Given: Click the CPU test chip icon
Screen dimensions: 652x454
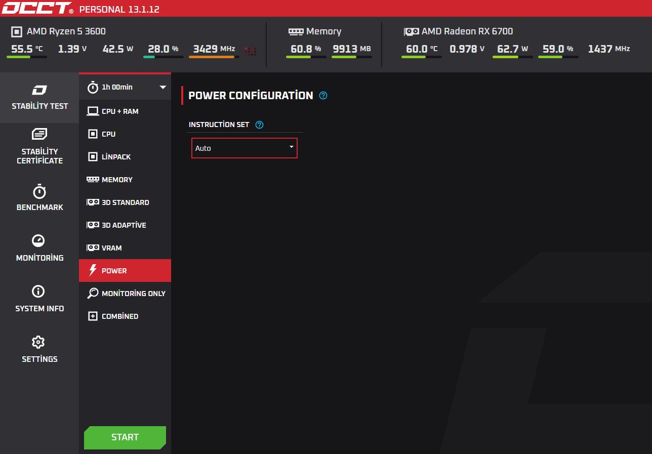Looking at the screenshot, I should (x=93, y=134).
